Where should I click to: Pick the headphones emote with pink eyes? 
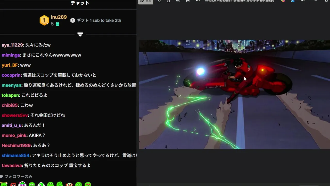22,184
